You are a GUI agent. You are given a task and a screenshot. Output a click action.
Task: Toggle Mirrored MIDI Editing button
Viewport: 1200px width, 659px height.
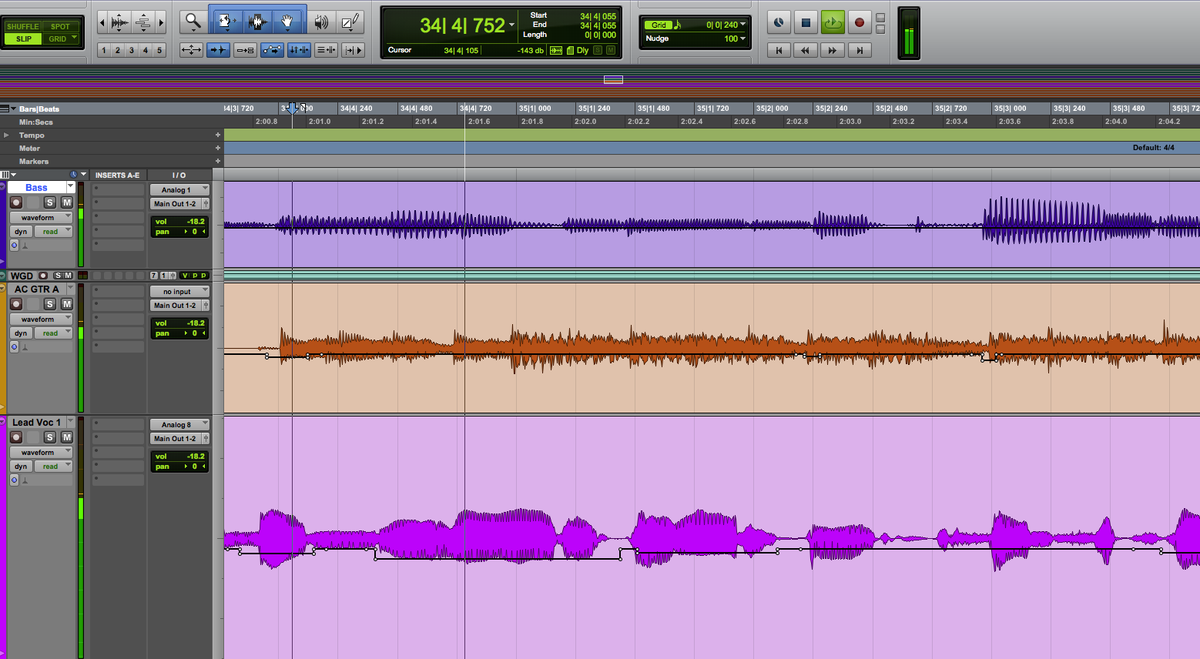[x=246, y=50]
